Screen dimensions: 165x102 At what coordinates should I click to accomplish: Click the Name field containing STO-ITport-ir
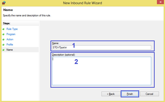tap(102, 48)
